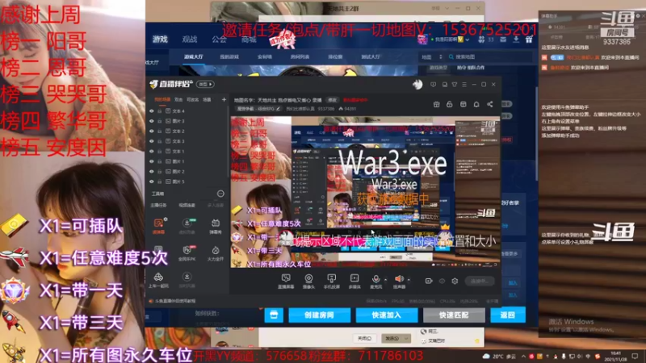Click the lock icon in the room toolbar
The width and height of the screenshot is (646, 363).
450,104
